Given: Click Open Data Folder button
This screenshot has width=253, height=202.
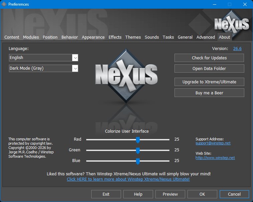Looking at the screenshot, I should coord(209,69).
